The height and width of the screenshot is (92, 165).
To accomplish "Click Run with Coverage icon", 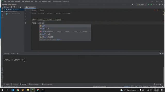I will pyautogui.click(x=154, y=4).
